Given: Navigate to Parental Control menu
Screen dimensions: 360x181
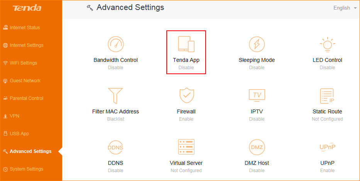Looking at the screenshot, I should (26, 98).
